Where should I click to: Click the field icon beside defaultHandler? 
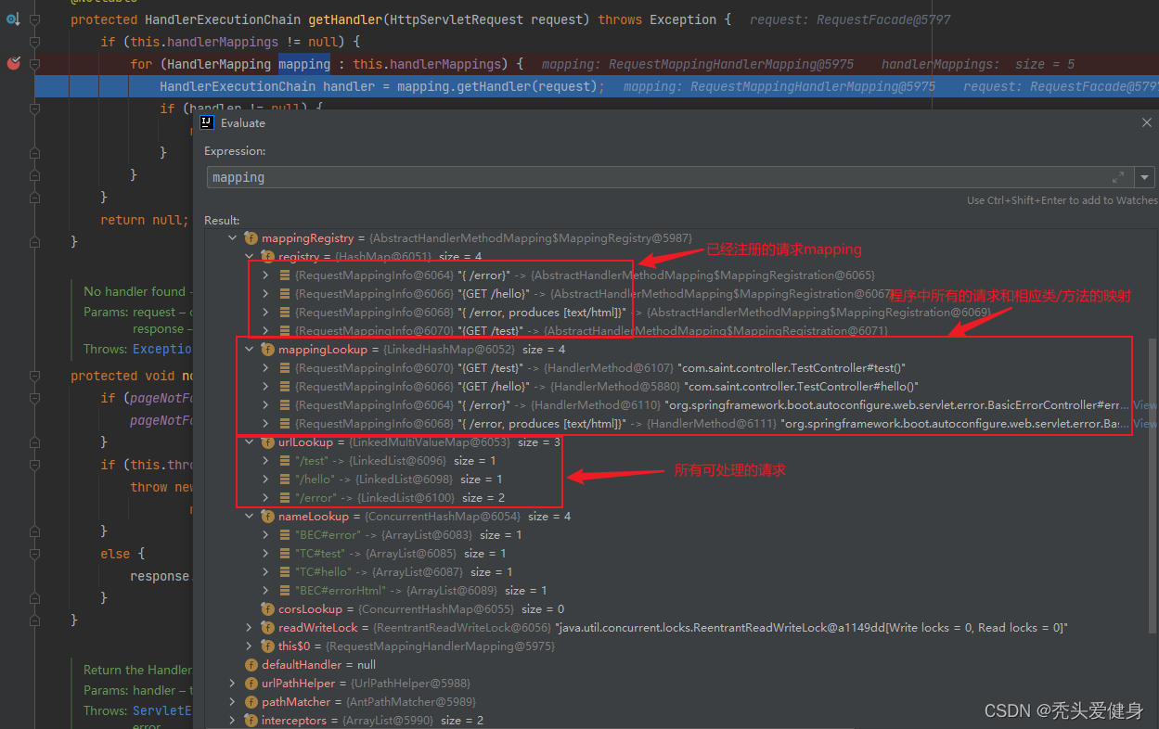(x=251, y=665)
